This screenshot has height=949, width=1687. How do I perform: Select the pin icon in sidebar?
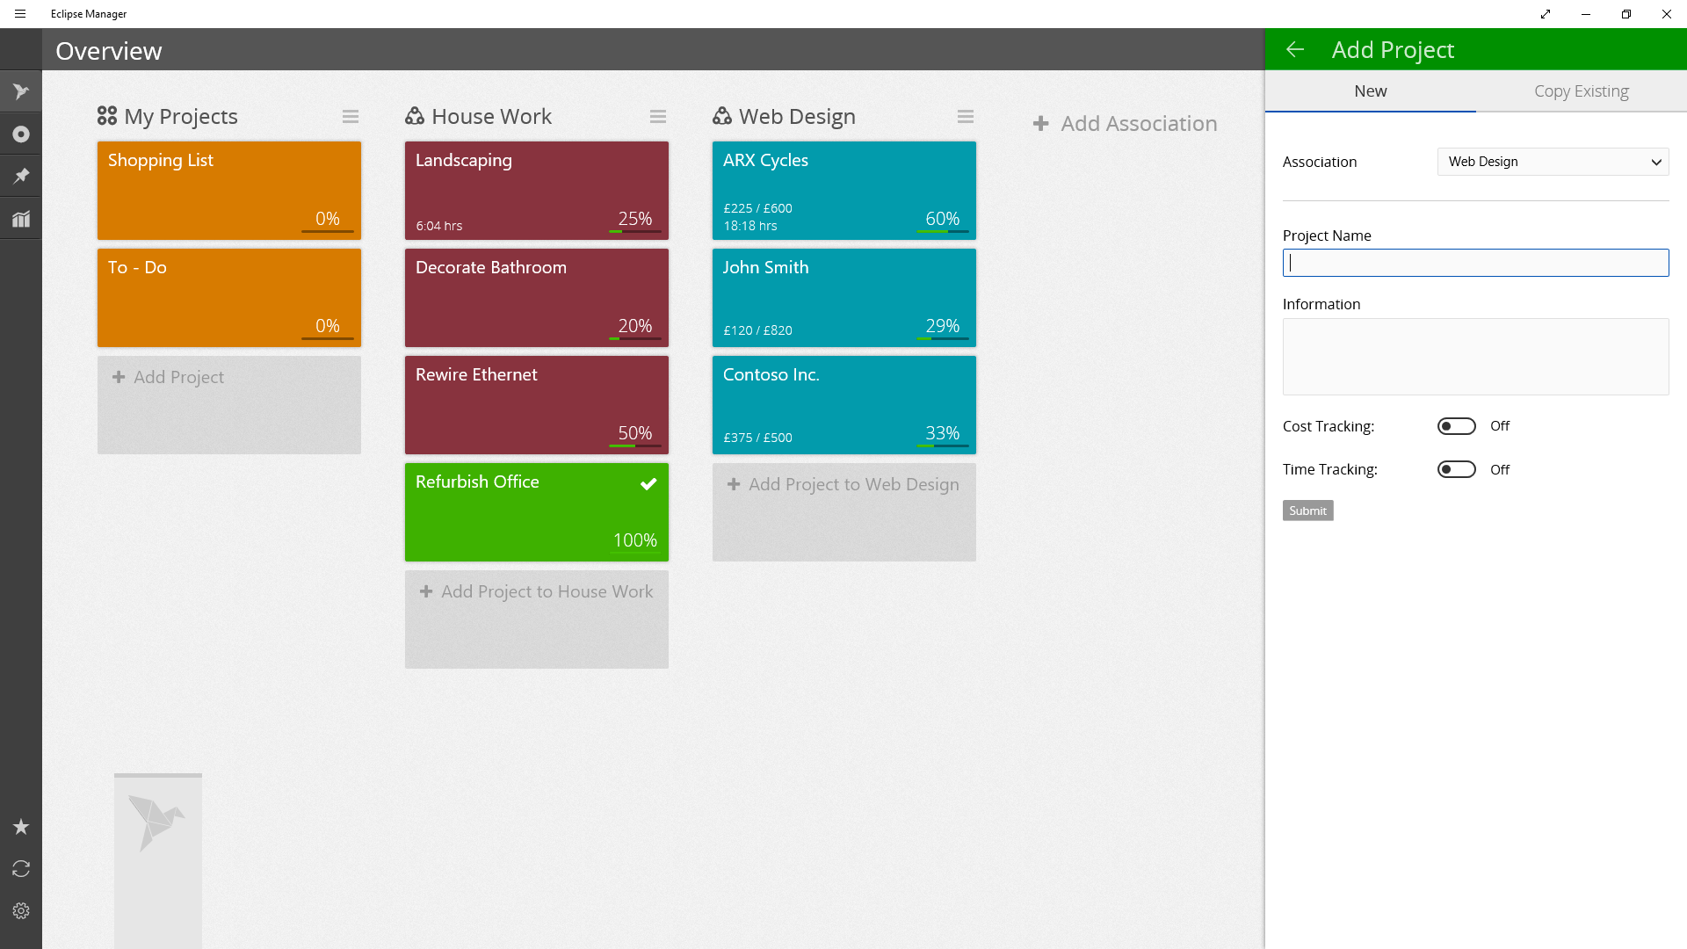point(21,177)
